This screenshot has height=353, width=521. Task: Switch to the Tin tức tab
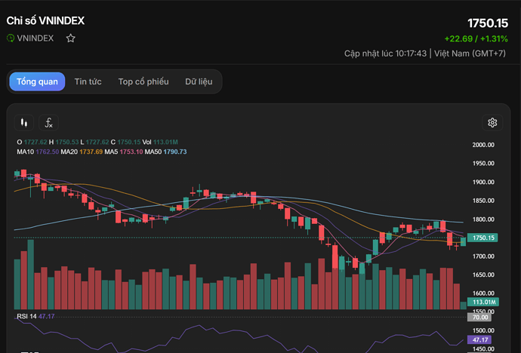[x=88, y=81]
